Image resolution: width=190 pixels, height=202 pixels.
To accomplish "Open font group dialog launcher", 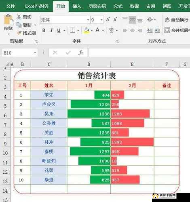I will [x=117, y=42].
